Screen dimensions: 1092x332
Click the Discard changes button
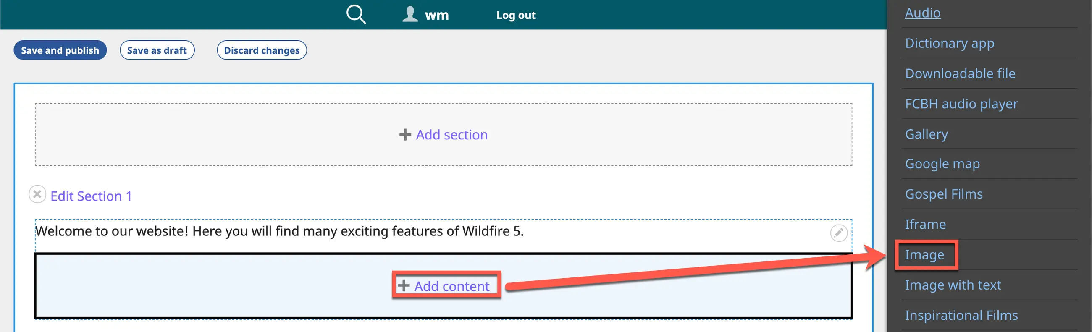pyautogui.click(x=262, y=50)
